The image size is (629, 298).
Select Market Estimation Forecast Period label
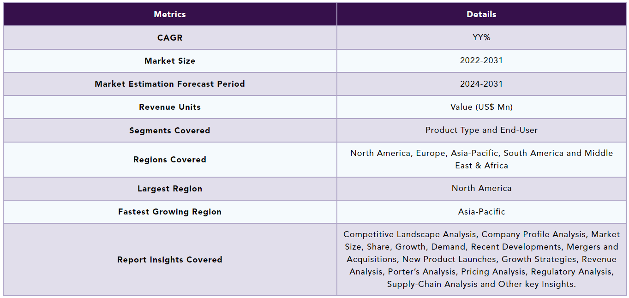pyautogui.click(x=170, y=84)
